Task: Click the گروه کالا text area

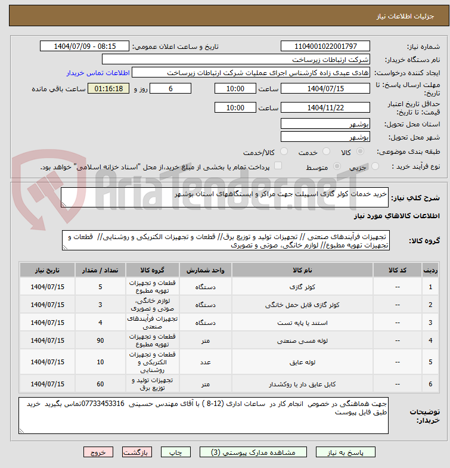Action: tap(226, 240)
